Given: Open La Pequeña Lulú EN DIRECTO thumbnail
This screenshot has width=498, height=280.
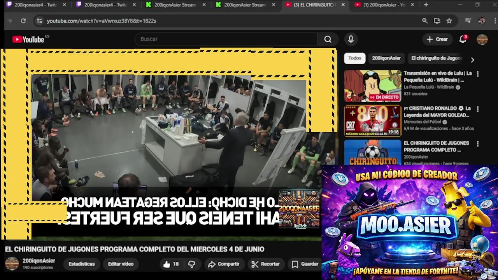Looking at the screenshot, I should pyautogui.click(x=372, y=86).
